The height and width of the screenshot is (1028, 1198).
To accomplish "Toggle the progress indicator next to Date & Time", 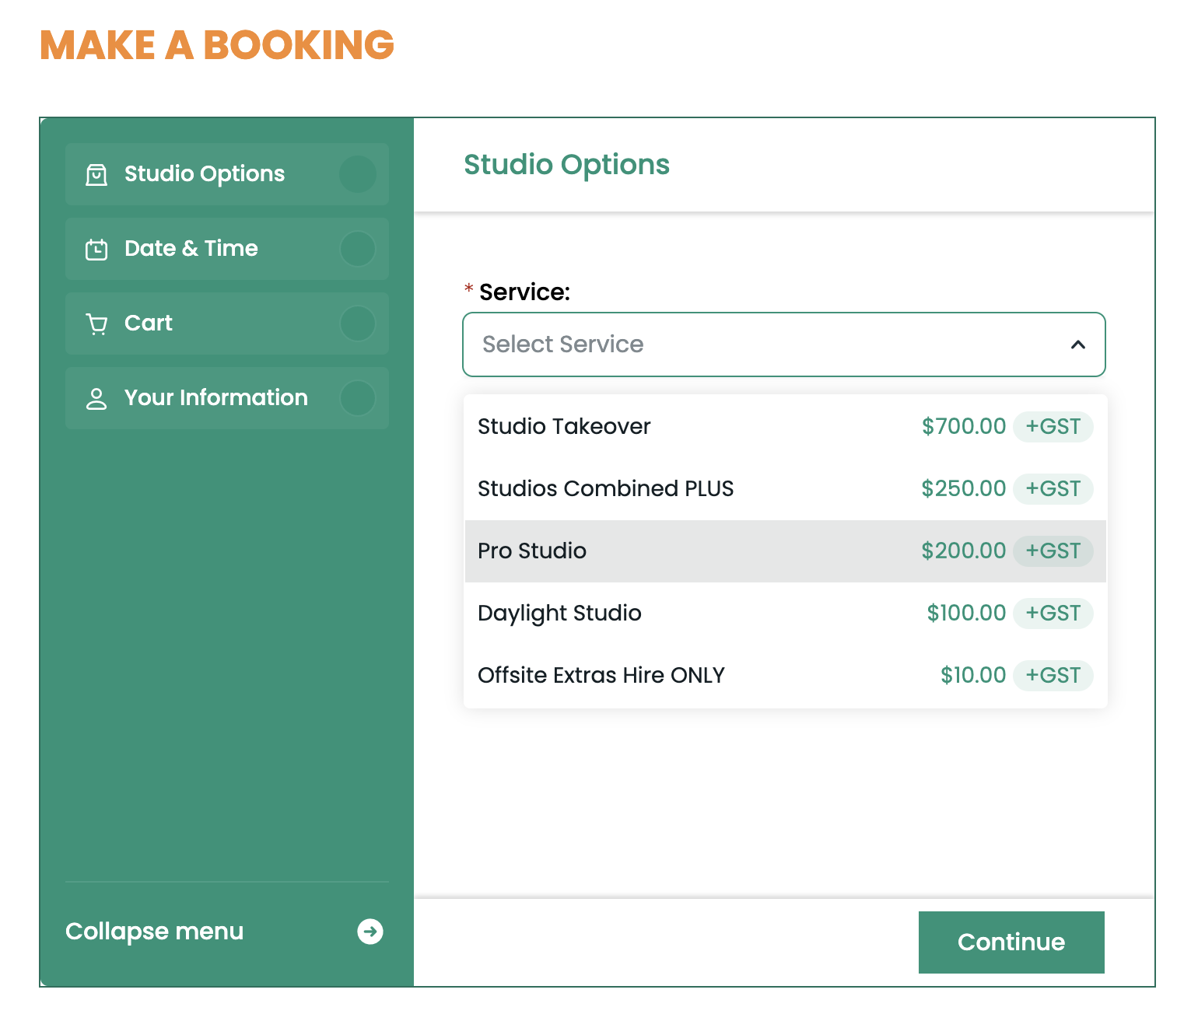I will coord(357,249).
